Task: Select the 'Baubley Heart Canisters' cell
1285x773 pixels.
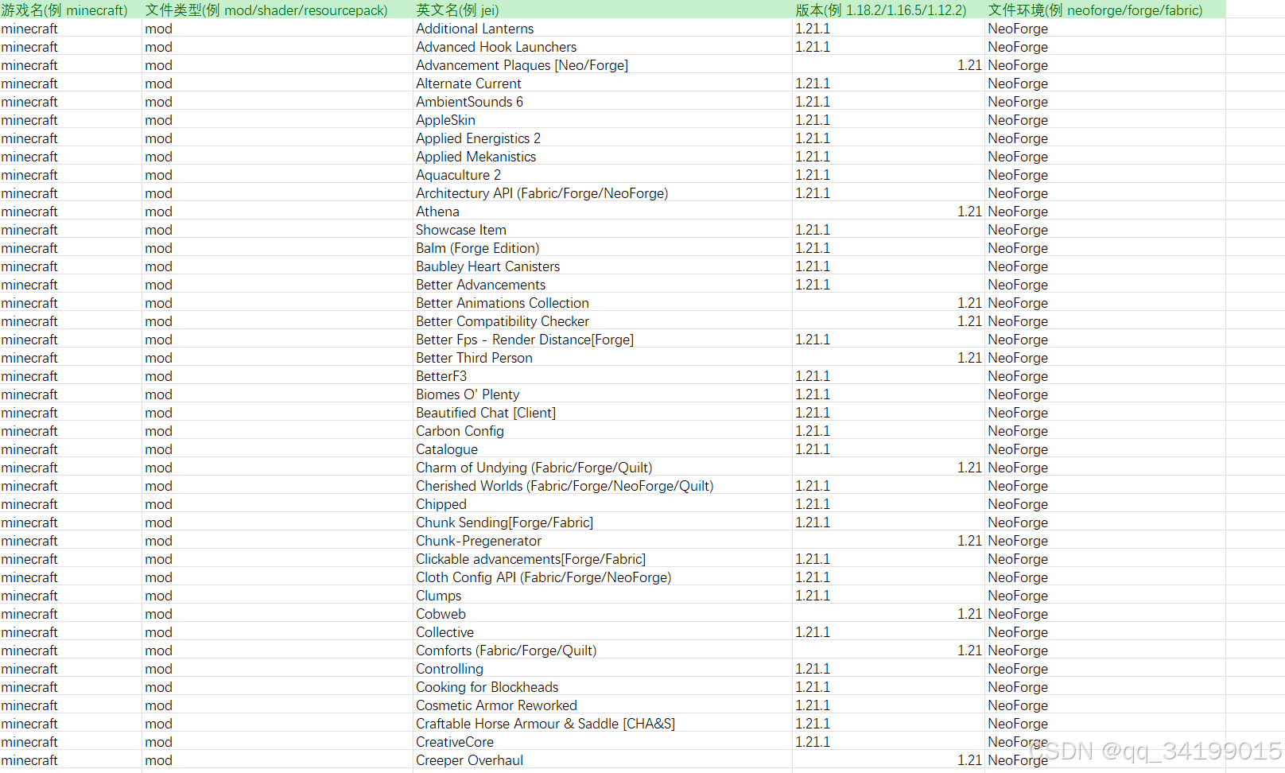Action: pos(603,266)
